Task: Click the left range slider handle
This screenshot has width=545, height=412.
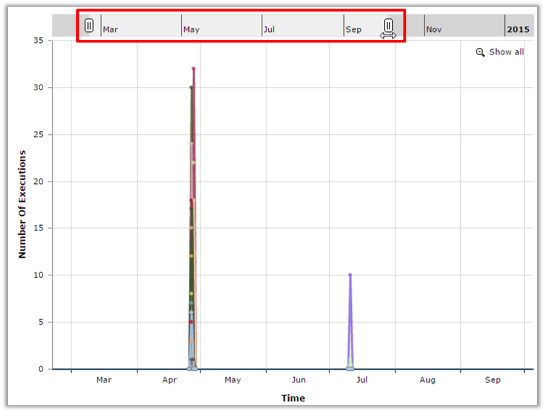Action: [x=89, y=25]
